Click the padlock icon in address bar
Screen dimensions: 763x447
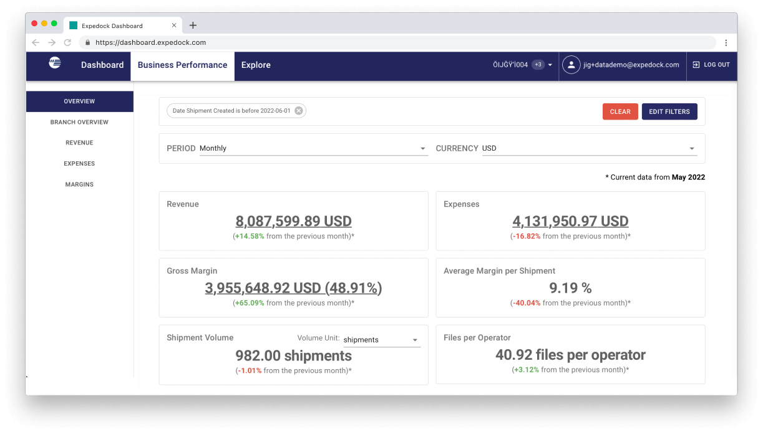tap(87, 43)
